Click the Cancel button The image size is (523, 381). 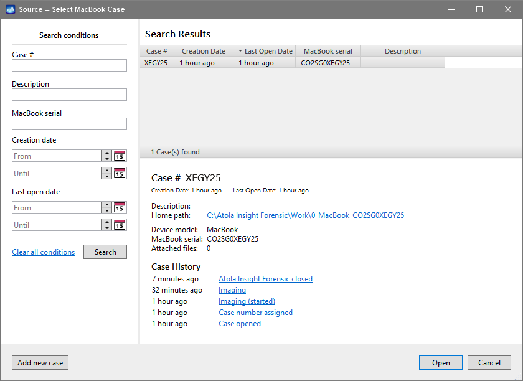pyautogui.click(x=489, y=363)
